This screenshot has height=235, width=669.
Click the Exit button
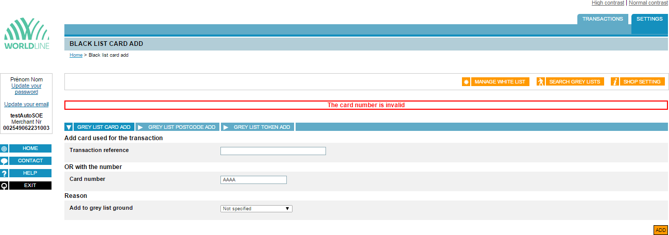pos(30,186)
